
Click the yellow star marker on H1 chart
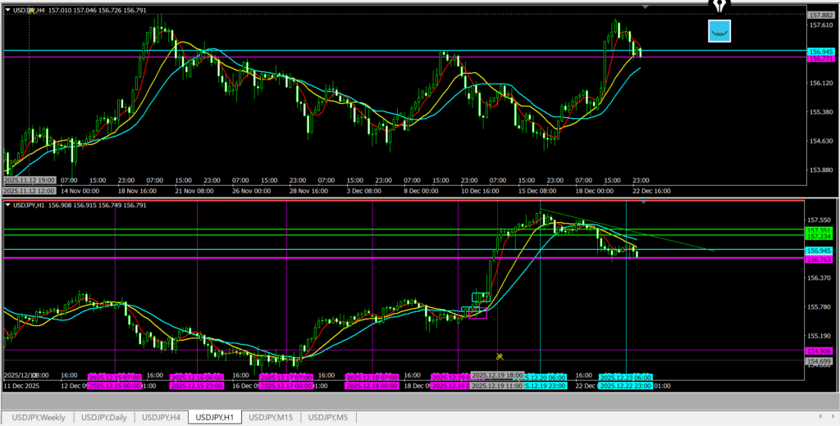pos(500,356)
